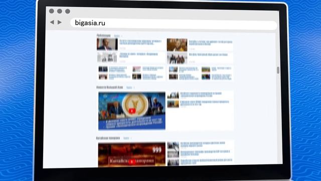The width and height of the screenshot is (321, 181).
Task: Open headline beside the golden-toned thumbnail
Action: pyautogui.click(x=211, y=43)
